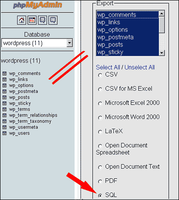
Task: Select wp_options in export list
Action: tap(128, 30)
